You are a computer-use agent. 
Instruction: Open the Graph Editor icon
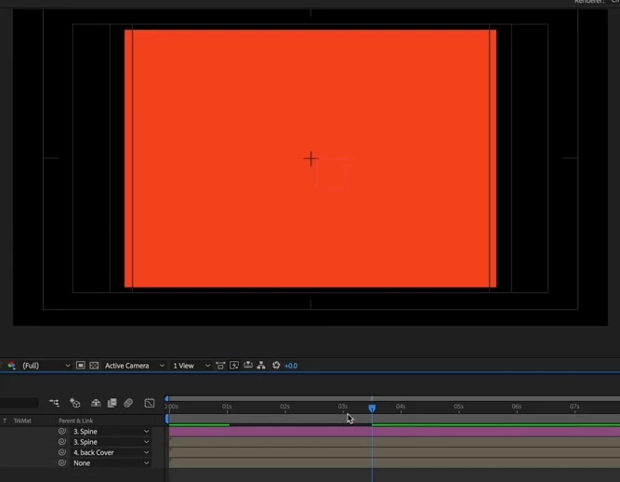point(150,403)
